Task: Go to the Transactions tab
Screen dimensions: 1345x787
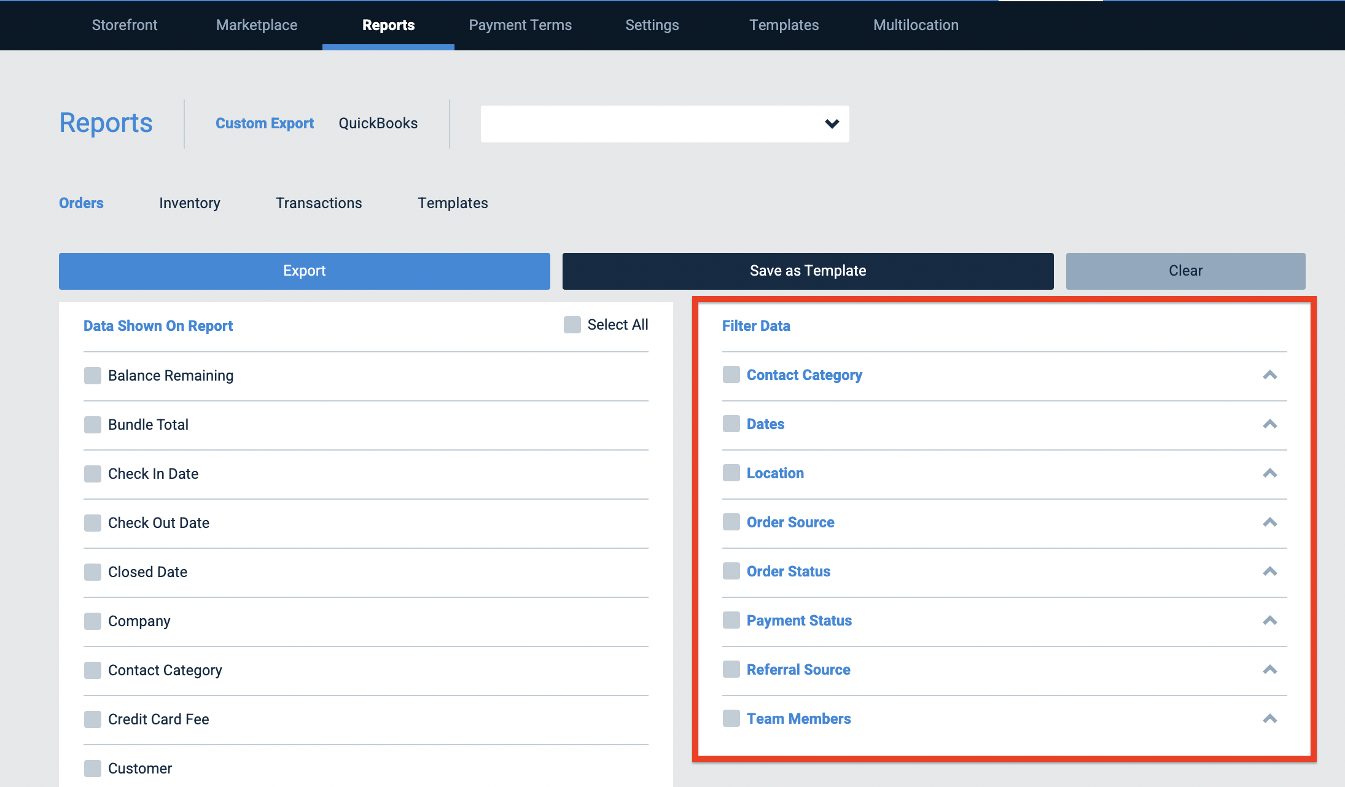Action: click(319, 203)
